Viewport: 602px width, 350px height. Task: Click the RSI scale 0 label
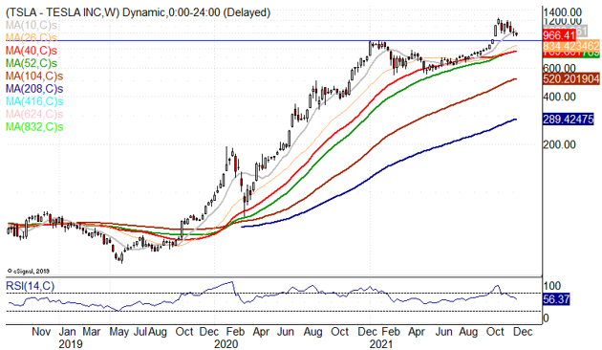(546, 318)
